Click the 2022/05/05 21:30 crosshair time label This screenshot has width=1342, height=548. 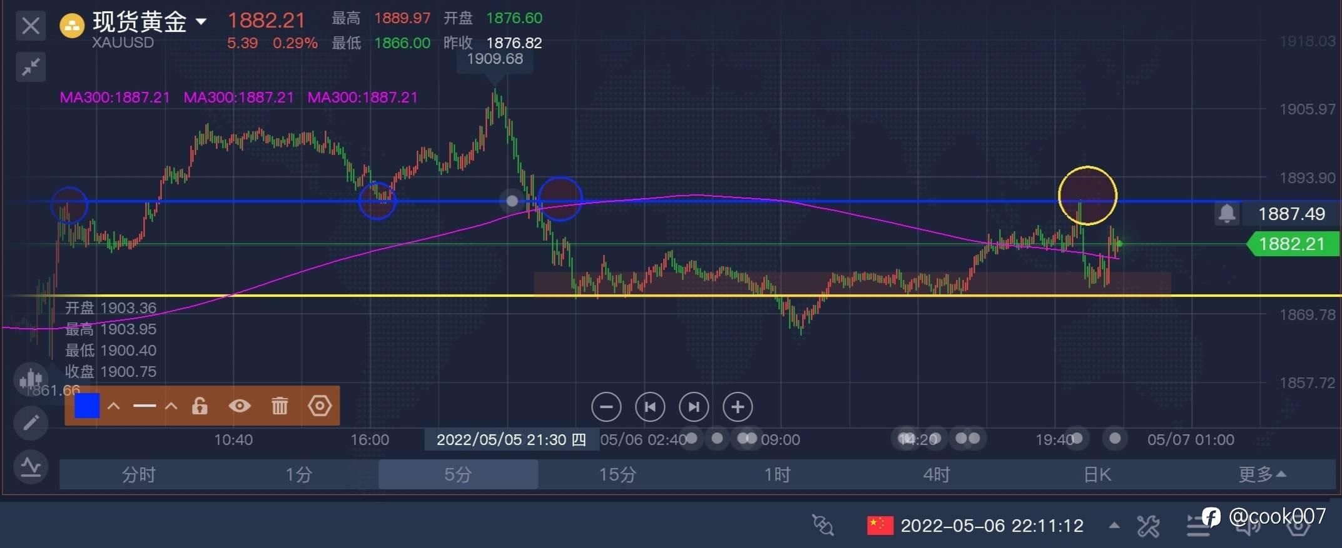[x=511, y=440]
